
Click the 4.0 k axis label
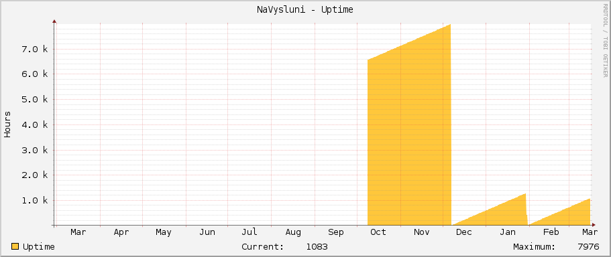pyautogui.click(x=35, y=124)
